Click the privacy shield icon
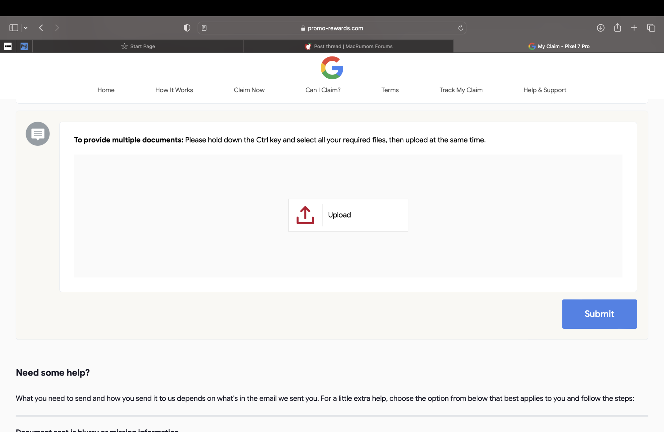 click(x=187, y=28)
